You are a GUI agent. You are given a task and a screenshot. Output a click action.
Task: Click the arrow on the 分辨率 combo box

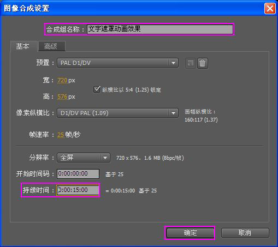point(105,158)
